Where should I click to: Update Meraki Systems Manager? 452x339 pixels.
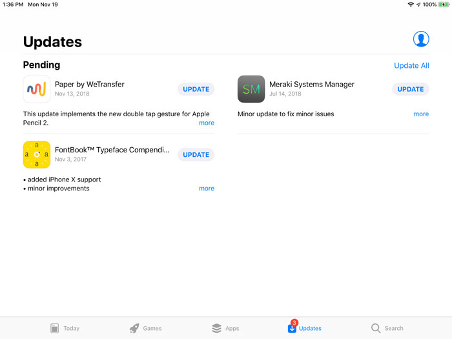(x=410, y=89)
